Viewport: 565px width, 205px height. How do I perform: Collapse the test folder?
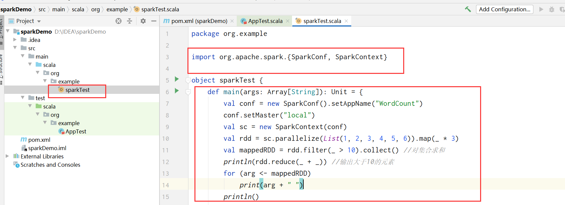point(23,98)
